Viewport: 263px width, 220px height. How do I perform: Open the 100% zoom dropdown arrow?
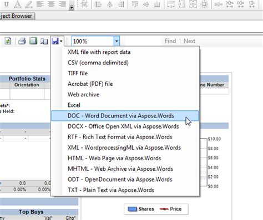[x=117, y=41]
